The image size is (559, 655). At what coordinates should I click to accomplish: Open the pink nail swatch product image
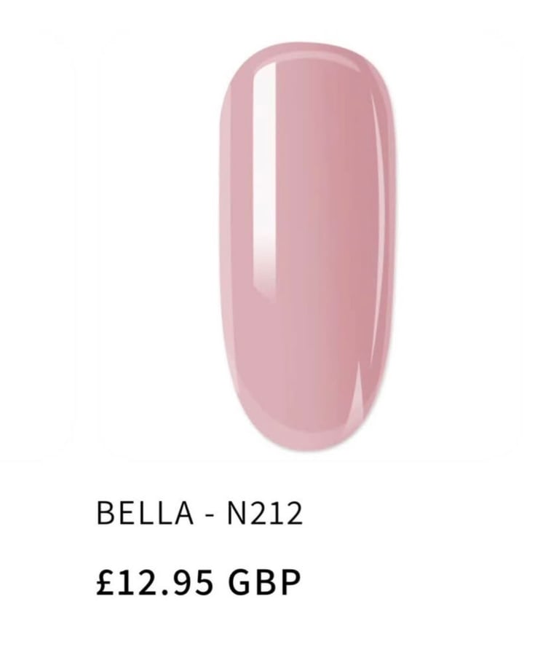[x=308, y=246]
